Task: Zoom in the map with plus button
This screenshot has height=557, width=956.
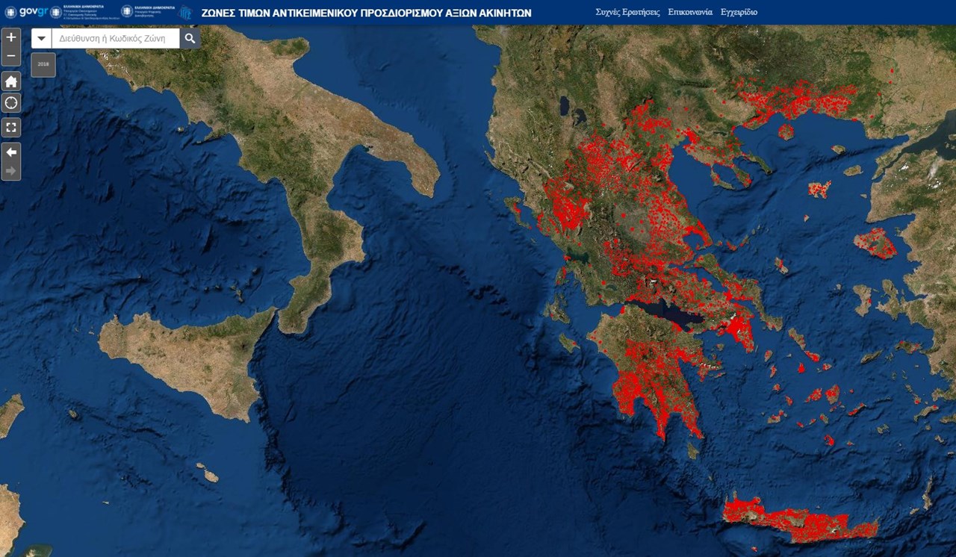Action: (x=11, y=37)
